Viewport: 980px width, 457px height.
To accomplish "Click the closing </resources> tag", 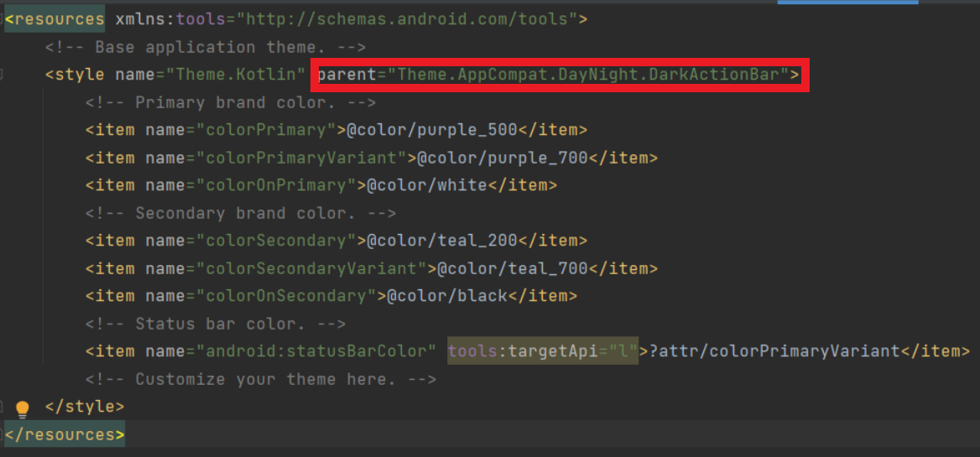I will pos(65,434).
